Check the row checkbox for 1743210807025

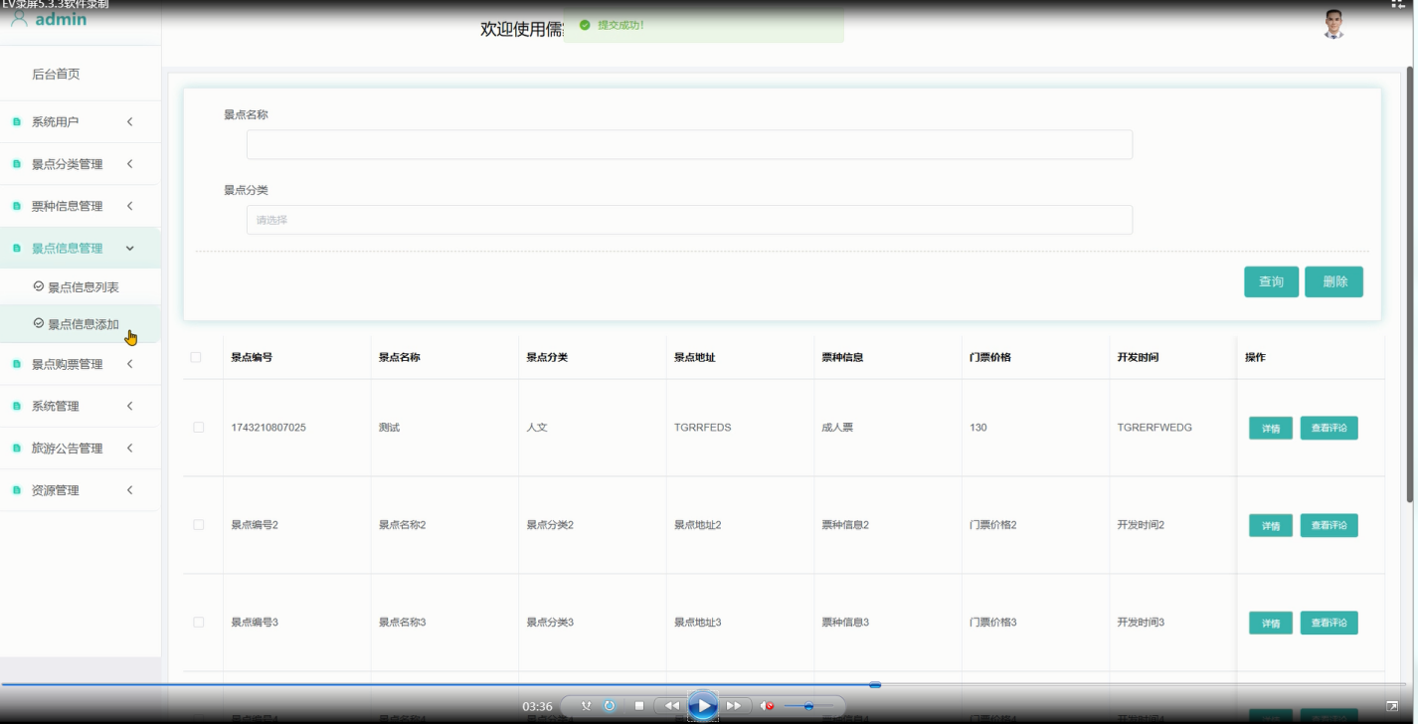tap(198, 427)
